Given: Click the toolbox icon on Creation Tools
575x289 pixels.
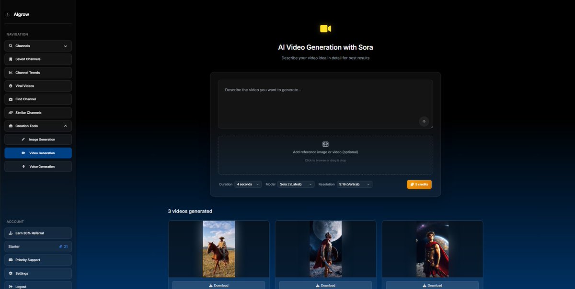Looking at the screenshot, I should pos(11,126).
